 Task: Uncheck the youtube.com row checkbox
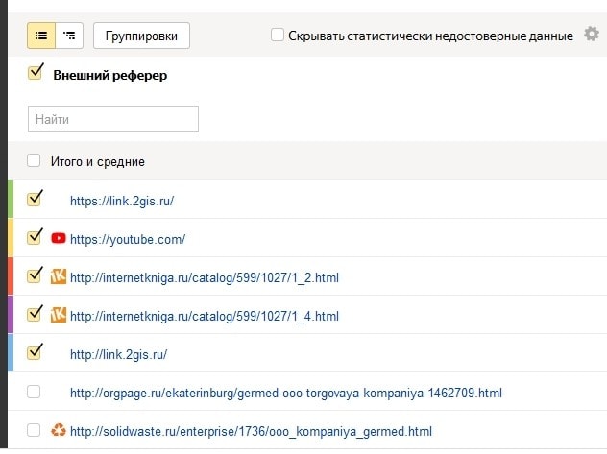point(35,237)
